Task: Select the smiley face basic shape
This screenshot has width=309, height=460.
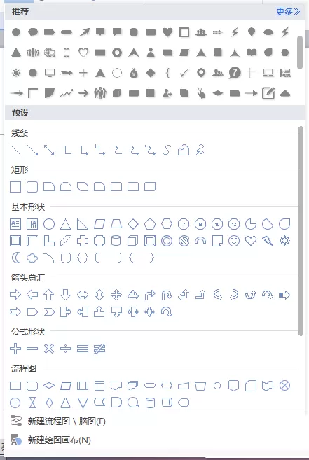Action: pyautogui.click(x=234, y=241)
